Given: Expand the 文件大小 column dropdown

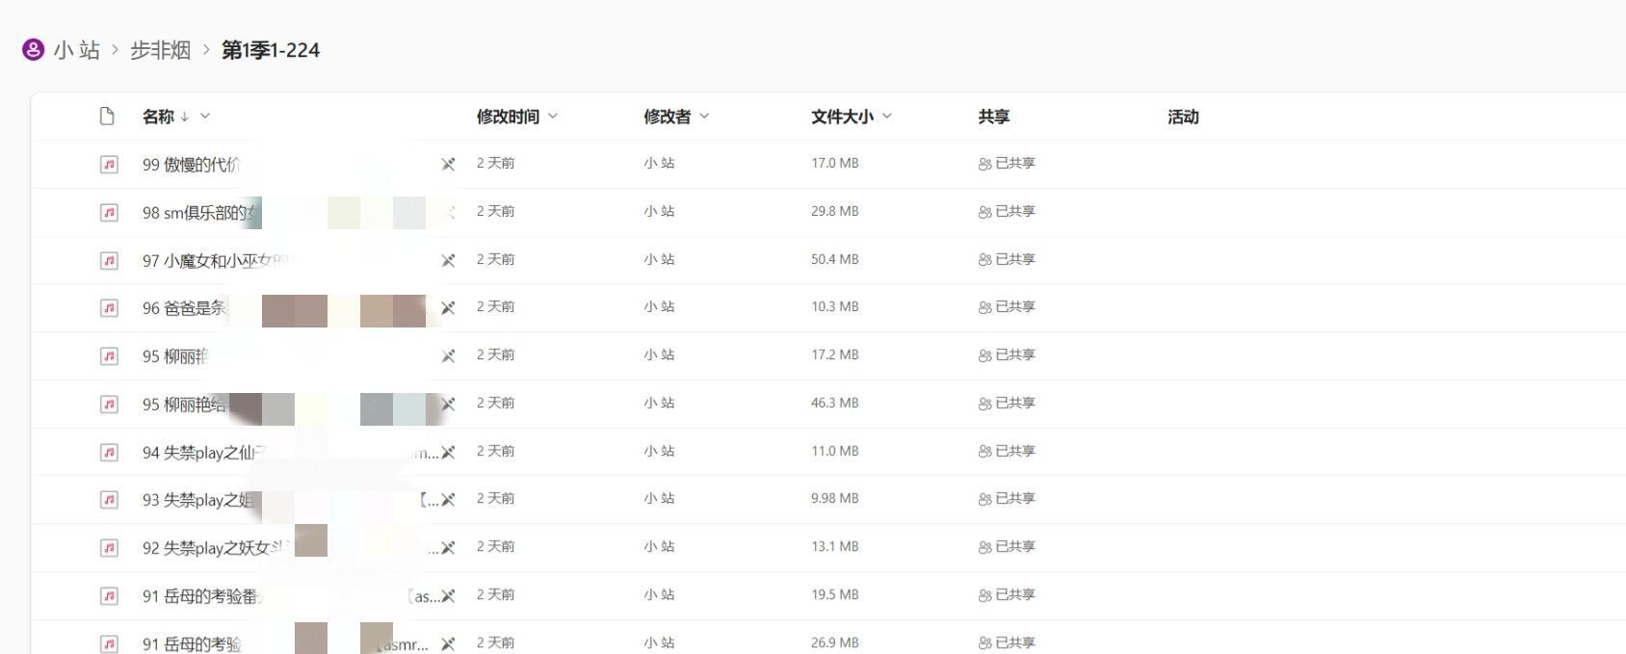Looking at the screenshot, I should [x=887, y=117].
